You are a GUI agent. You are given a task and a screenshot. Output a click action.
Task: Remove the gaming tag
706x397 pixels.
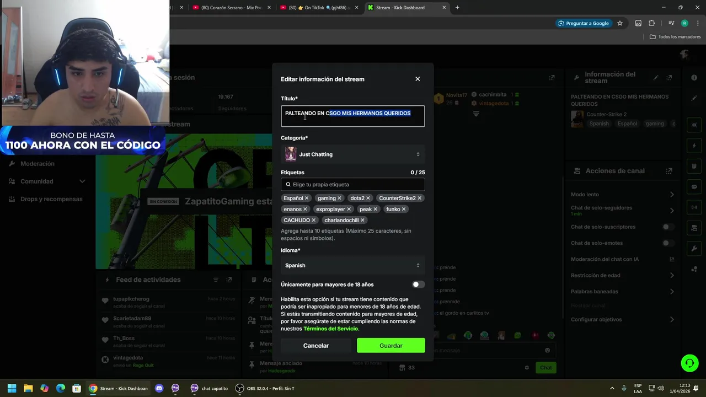click(339, 198)
